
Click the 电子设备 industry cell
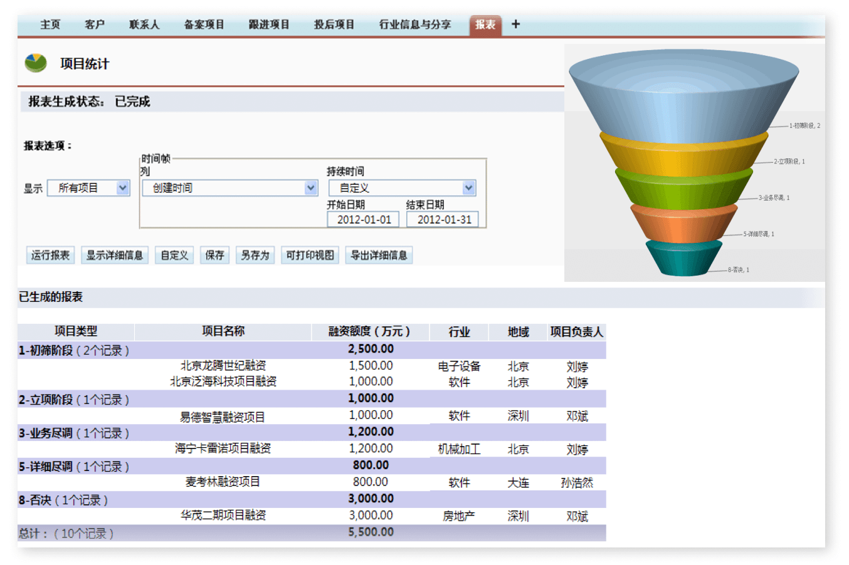coord(459,366)
